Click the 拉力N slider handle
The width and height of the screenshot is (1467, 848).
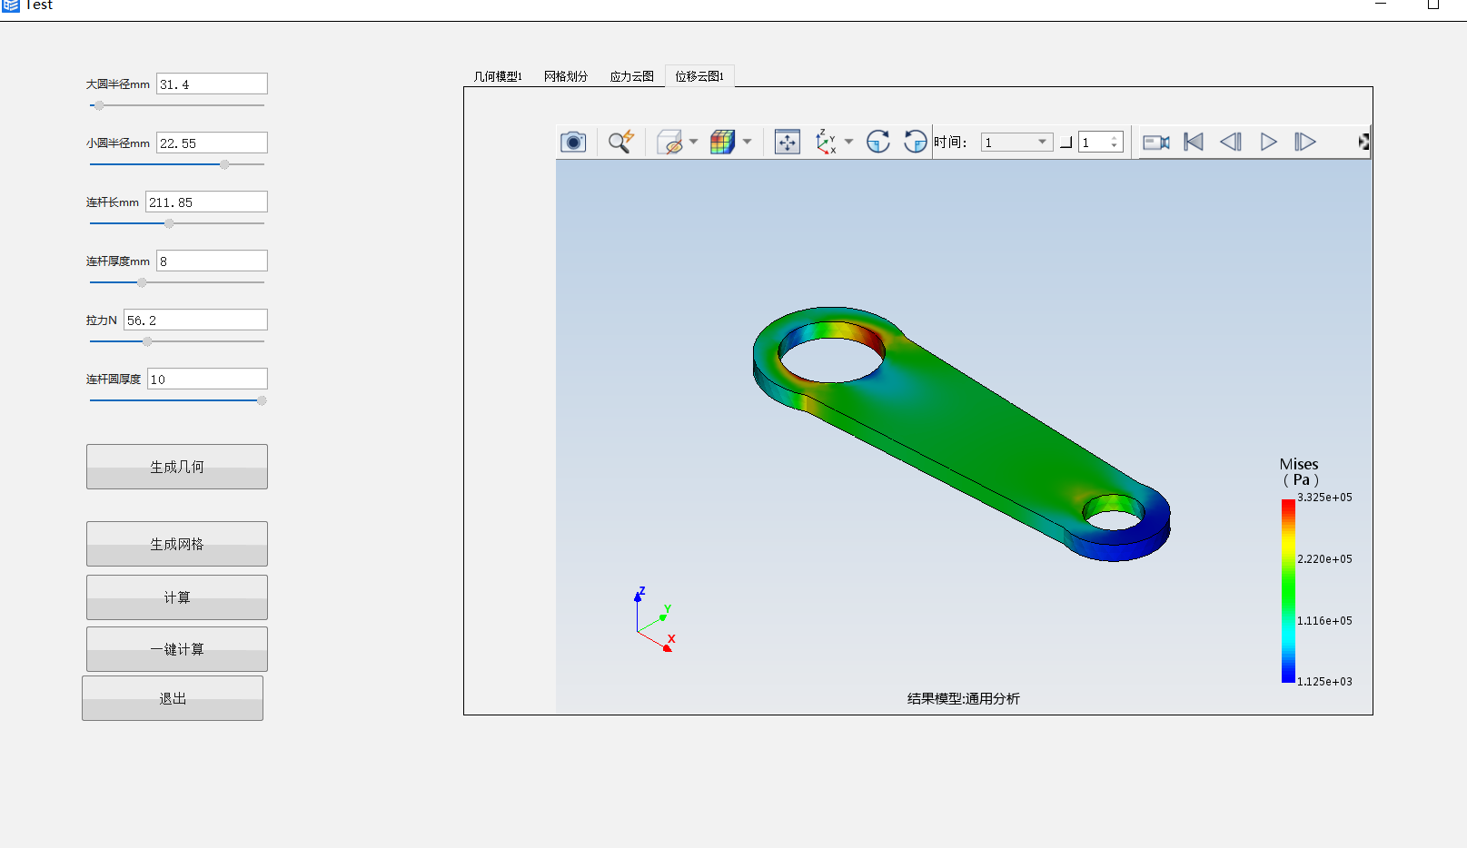coord(147,341)
